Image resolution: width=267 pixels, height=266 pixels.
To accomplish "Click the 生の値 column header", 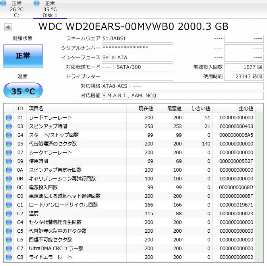I will click(x=234, y=108).
